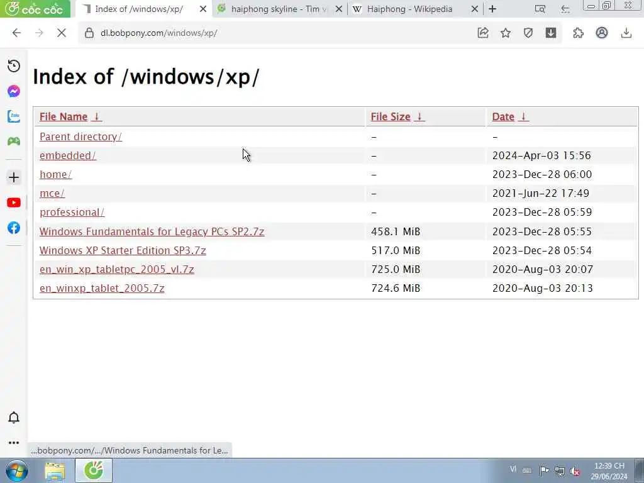Open the games controller sidebar icon
644x483 pixels.
coord(14,142)
